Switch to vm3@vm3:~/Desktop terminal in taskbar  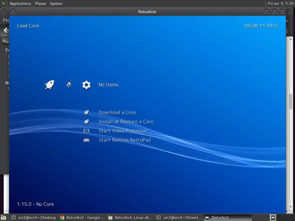point(34,218)
